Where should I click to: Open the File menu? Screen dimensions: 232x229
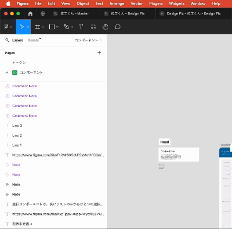(38, 3)
